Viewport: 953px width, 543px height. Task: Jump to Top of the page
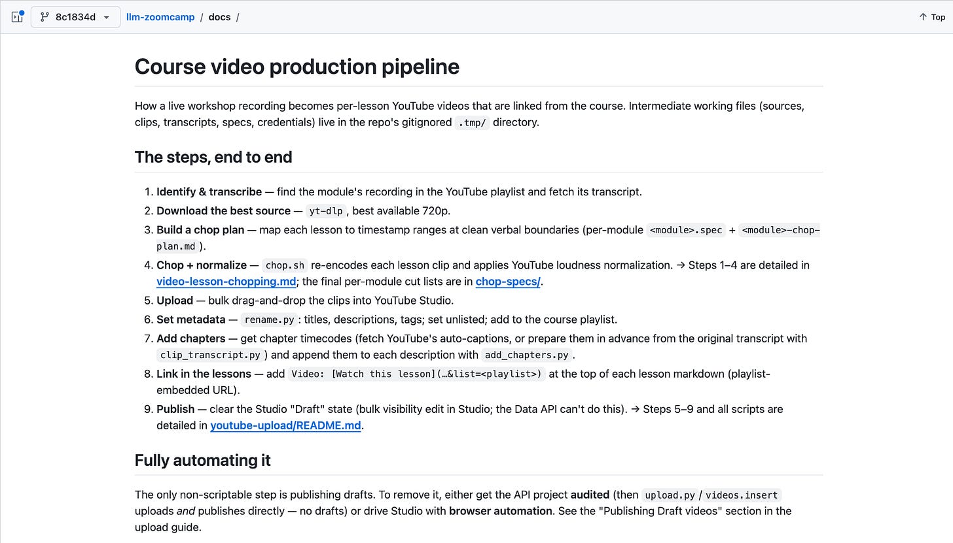point(932,17)
